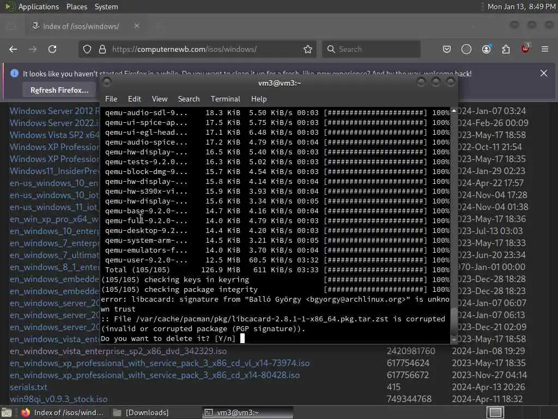Open the System panel menu
The height and width of the screenshot is (419, 558).
(x=106, y=7)
